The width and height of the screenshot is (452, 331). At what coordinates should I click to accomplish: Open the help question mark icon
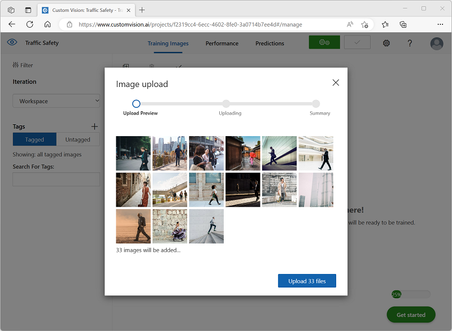410,43
